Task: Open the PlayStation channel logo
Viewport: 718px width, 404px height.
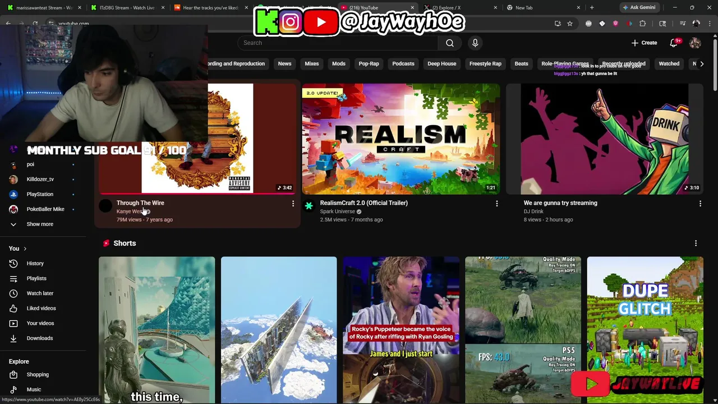Action: tap(13, 194)
